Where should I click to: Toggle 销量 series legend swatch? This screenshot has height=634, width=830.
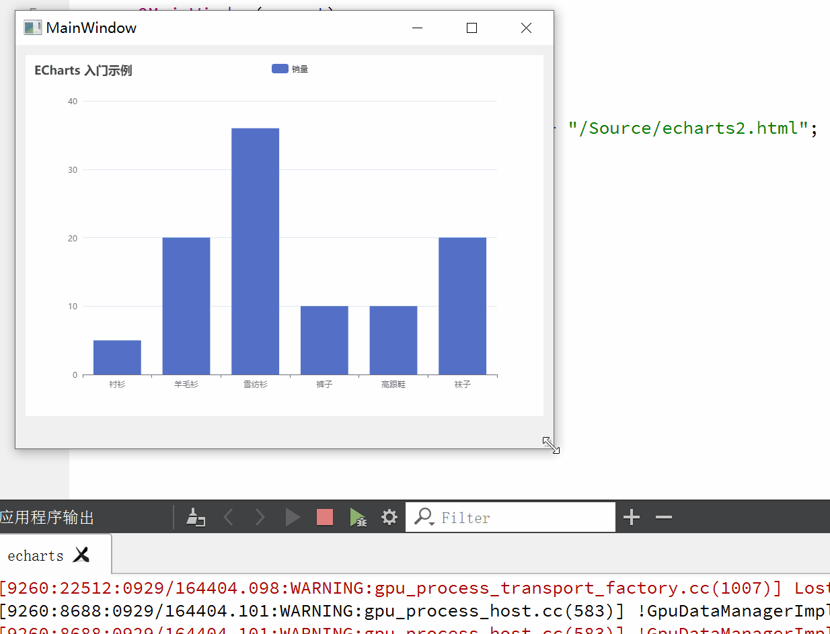[x=280, y=69]
